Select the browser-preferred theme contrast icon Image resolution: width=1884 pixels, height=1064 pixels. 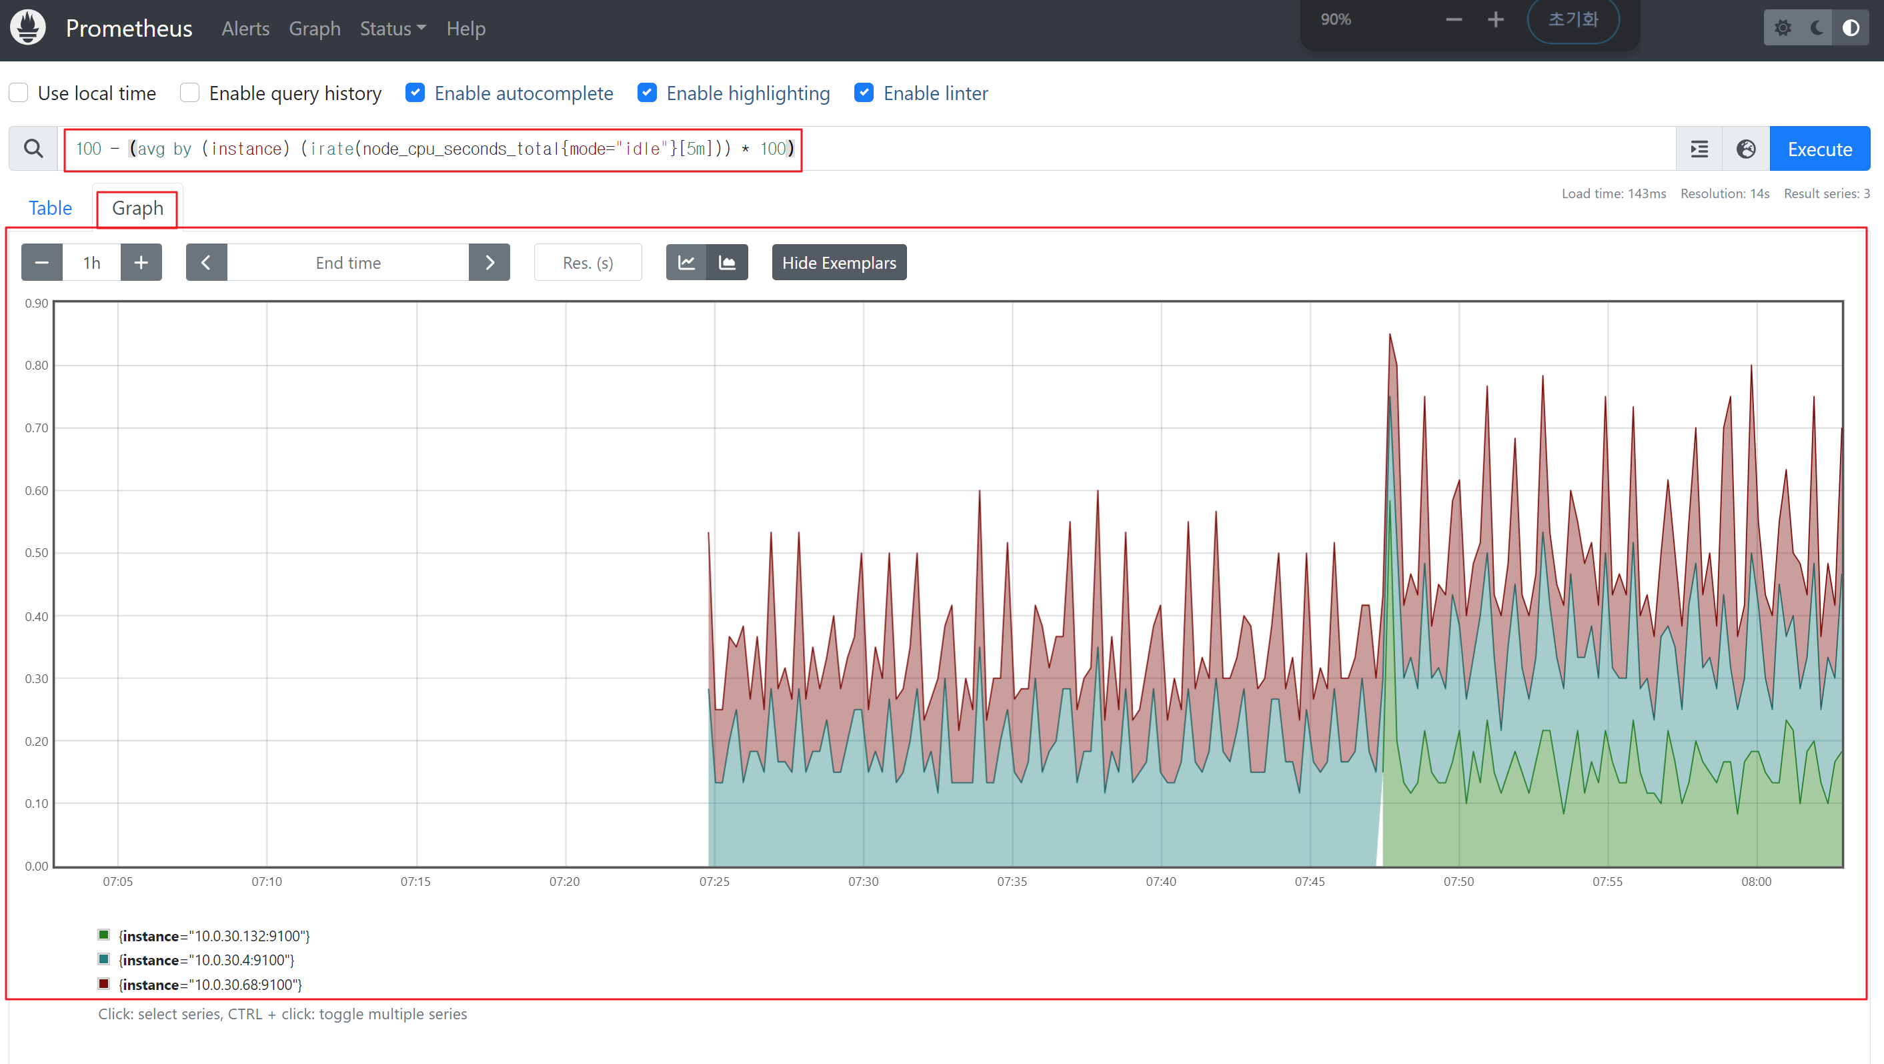point(1851,28)
